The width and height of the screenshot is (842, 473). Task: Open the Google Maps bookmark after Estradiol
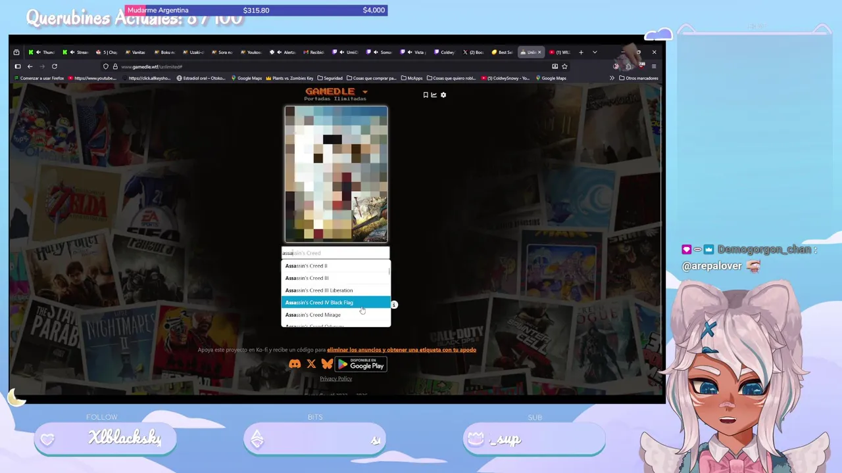[246, 78]
